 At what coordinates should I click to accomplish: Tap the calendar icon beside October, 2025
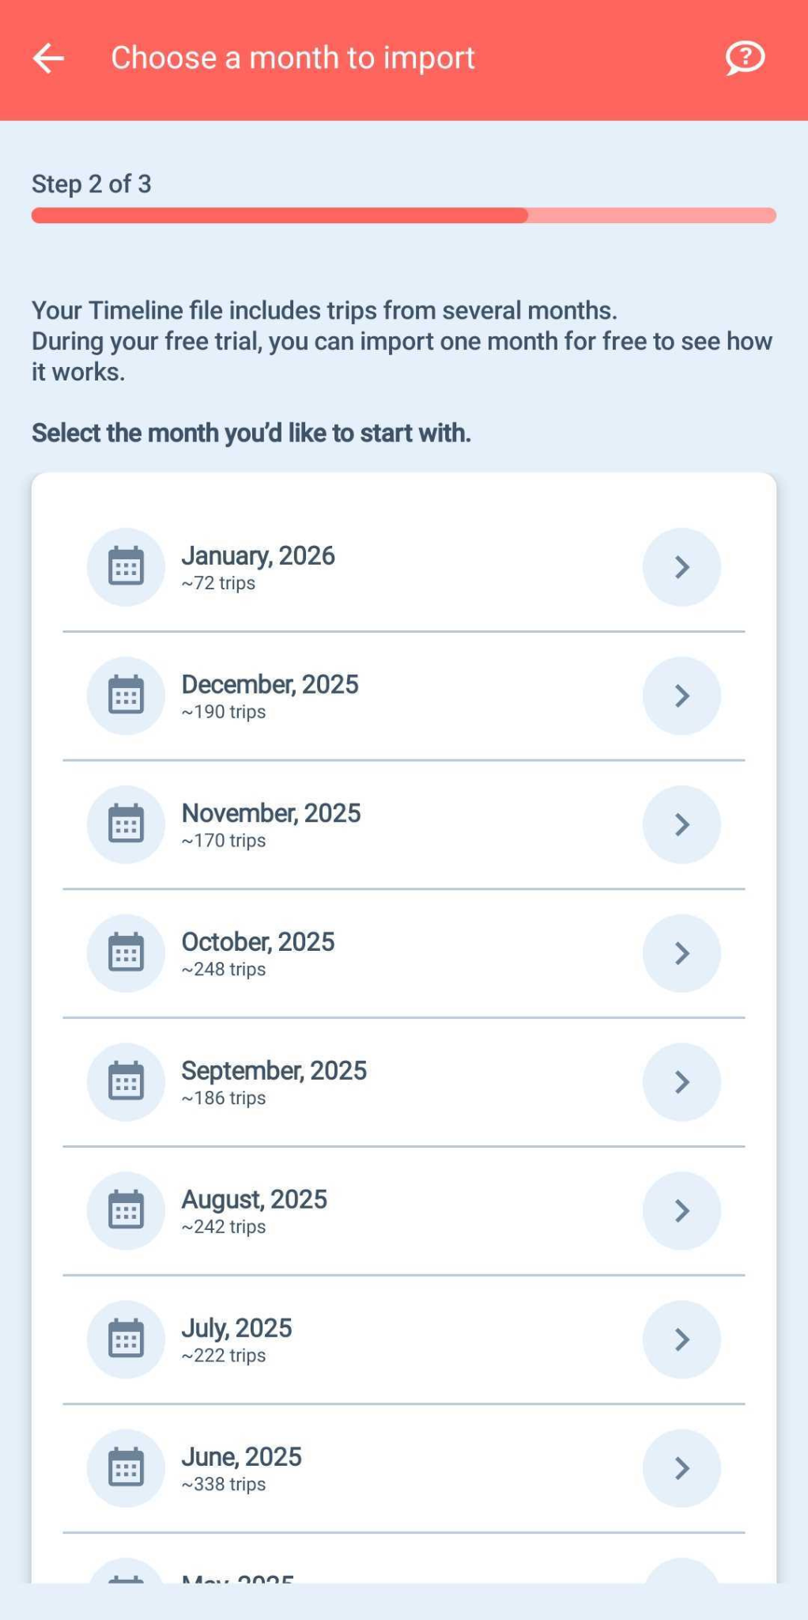(126, 953)
